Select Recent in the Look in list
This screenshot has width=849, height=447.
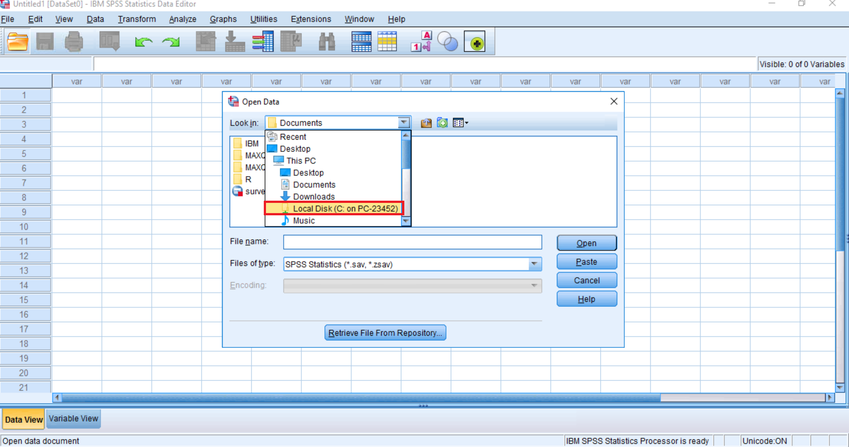293,137
